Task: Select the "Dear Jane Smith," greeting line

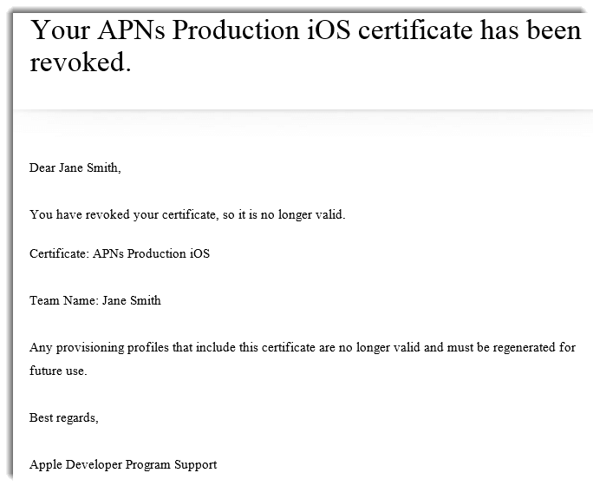Action: pos(75,167)
